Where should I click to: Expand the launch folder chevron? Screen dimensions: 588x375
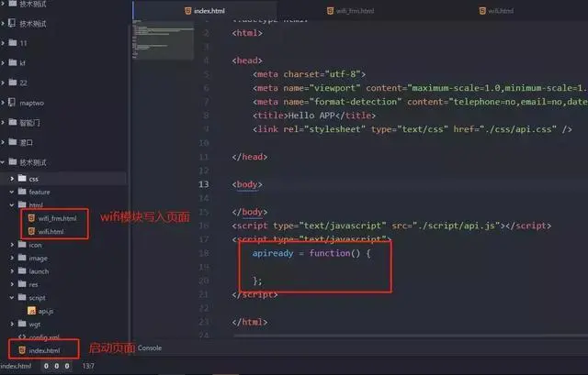tap(12, 271)
